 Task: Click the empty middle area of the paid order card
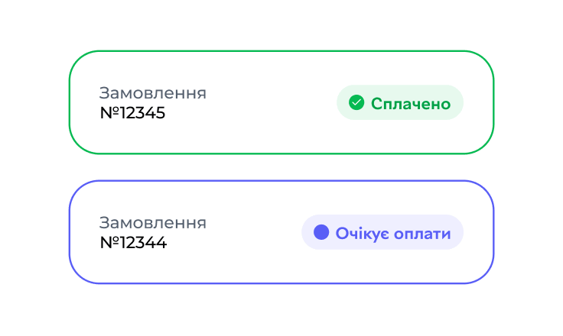tap(271, 102)
